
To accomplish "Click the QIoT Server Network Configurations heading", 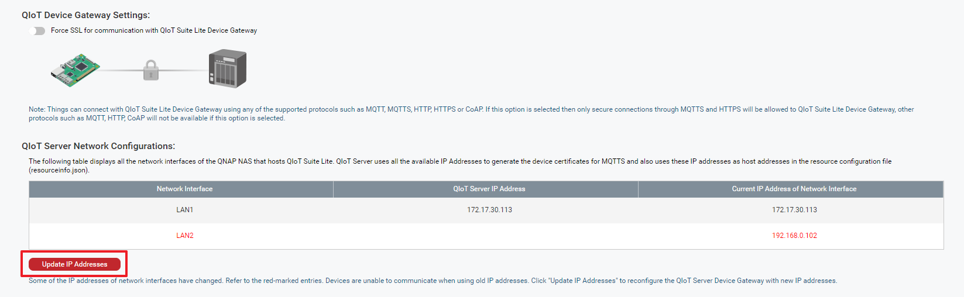I will tap(98, 146).
